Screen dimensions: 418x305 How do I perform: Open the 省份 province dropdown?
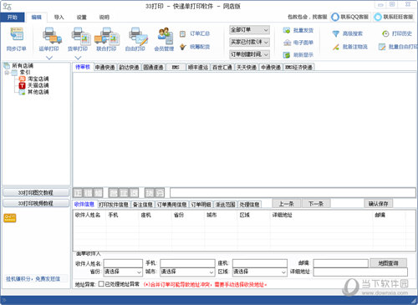click(123, 272)
